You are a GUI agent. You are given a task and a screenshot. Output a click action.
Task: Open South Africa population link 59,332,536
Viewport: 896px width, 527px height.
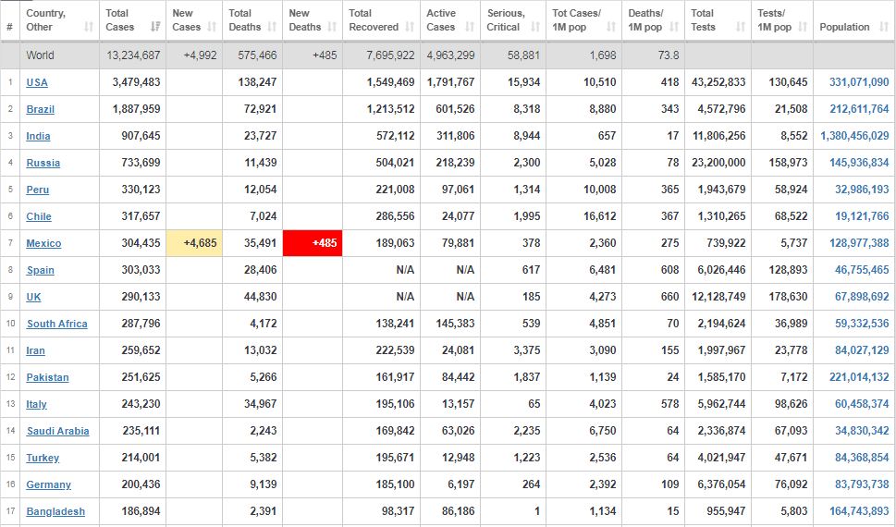tap(862, 325)
